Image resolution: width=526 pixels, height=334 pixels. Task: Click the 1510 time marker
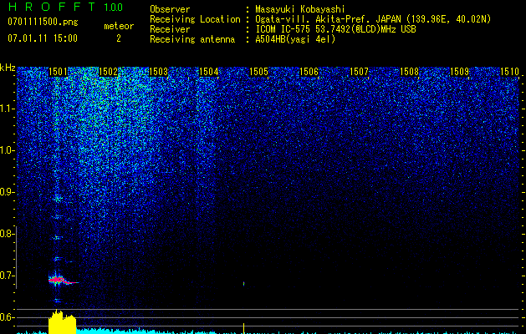[x=510, y=72]
